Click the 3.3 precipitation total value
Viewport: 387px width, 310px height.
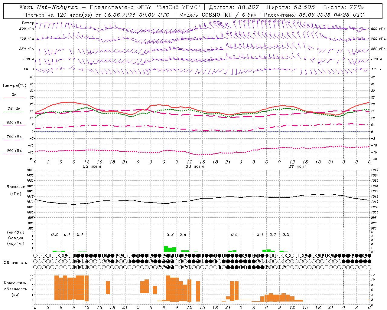[170, 234]
